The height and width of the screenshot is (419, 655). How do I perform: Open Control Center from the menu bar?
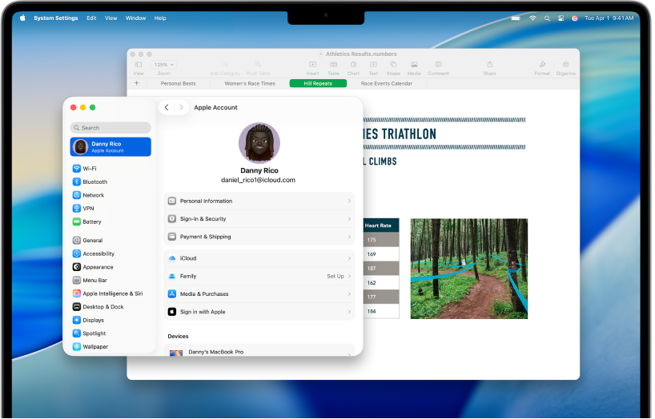(561, 18)
